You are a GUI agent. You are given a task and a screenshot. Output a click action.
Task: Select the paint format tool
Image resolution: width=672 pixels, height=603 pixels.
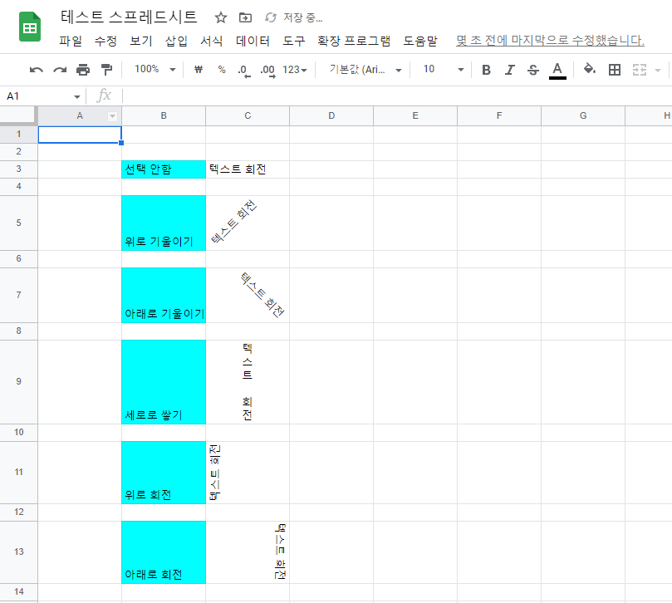click(106, 70)
